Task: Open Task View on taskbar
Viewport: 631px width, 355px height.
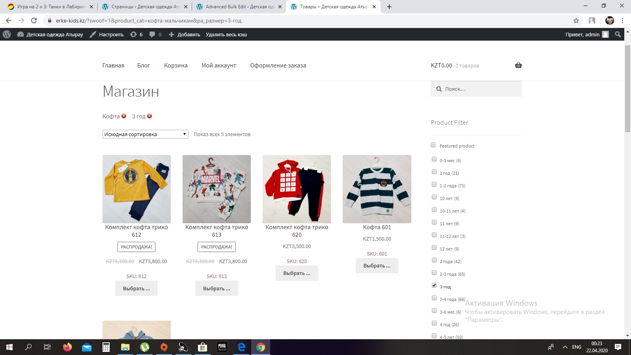Action: click(x=47, y=347)
